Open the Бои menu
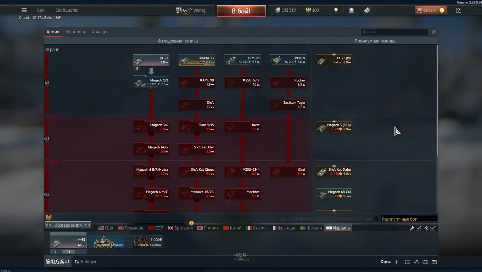Screen dimensions: 482x272 click(41, 10)
